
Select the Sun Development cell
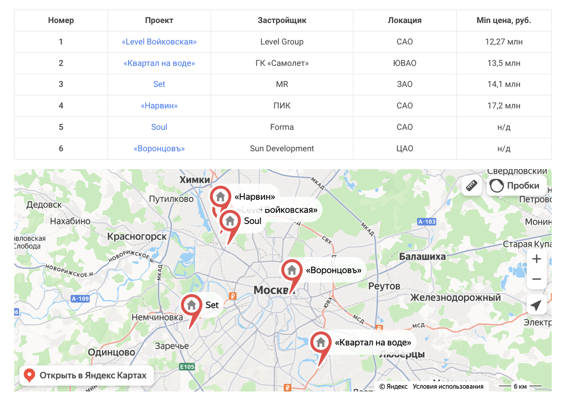pyautogui.click(x=282, y=149)
